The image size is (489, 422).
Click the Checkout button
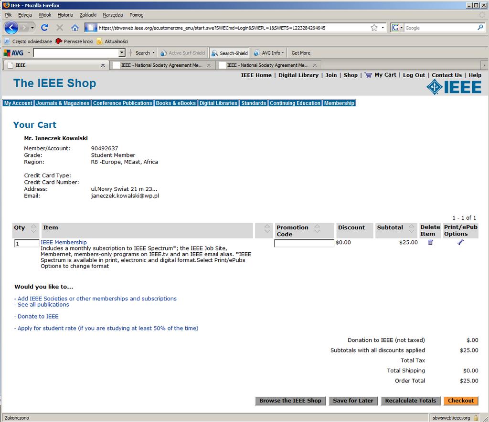point(461,401)
